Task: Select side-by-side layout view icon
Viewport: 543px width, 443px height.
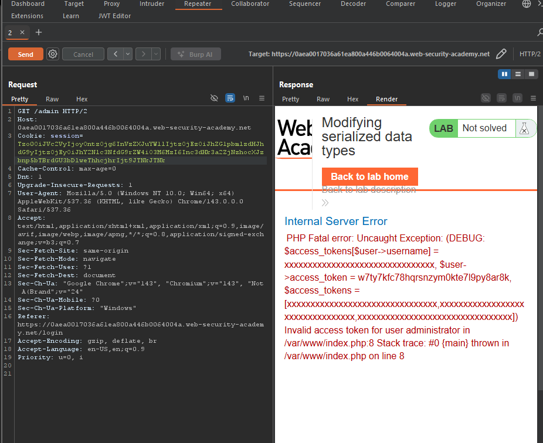Action: [504, 74]
